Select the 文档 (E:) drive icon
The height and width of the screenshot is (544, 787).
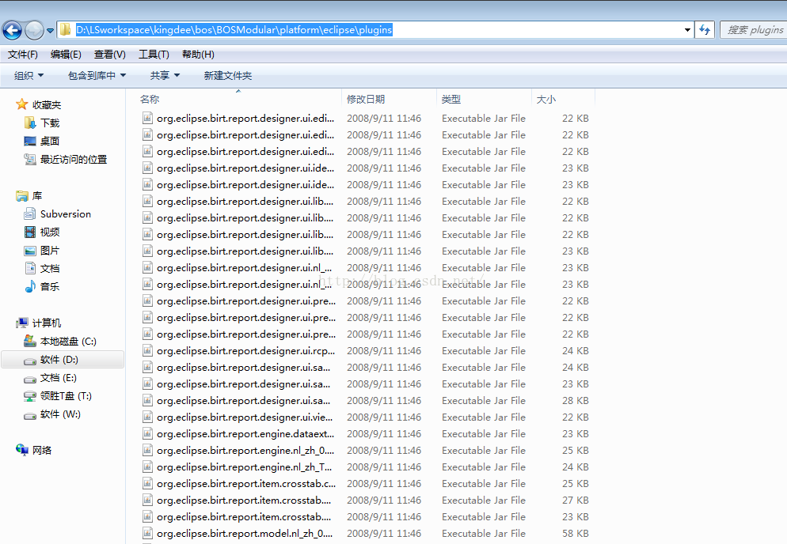tap(30, 379)
